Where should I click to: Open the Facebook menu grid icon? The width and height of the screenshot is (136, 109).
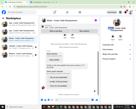(x=120, y=12)
